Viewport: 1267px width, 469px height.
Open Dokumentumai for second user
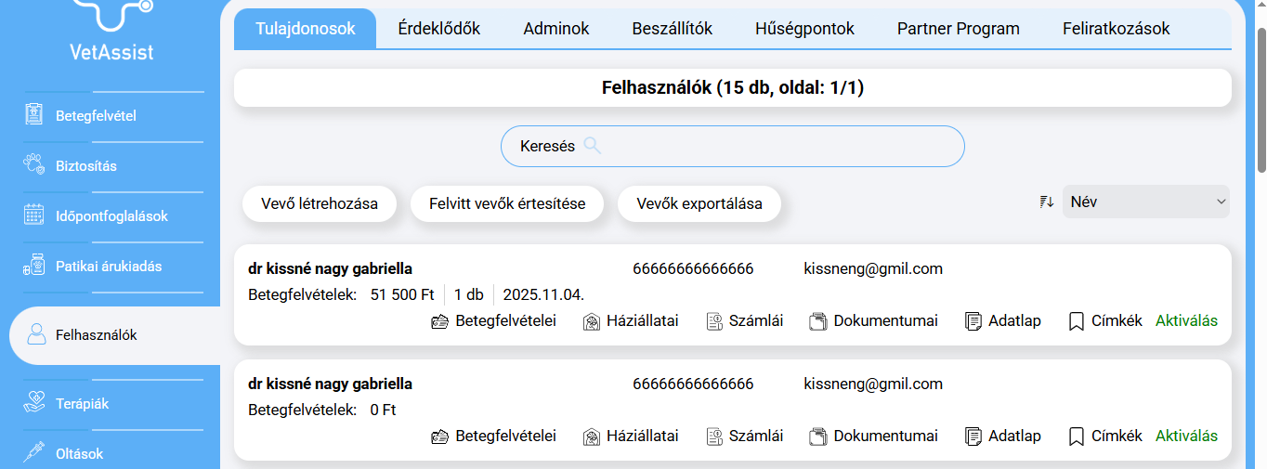(x=872, y=436)
